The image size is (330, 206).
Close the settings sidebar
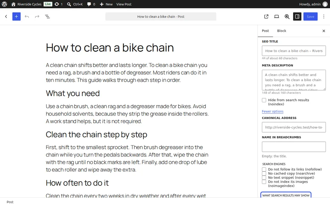(324, 31)
